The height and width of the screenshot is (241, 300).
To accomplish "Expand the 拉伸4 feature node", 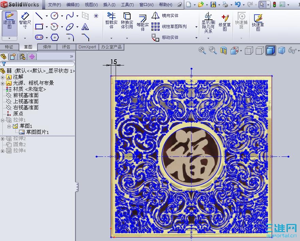I will pos(2,151).
